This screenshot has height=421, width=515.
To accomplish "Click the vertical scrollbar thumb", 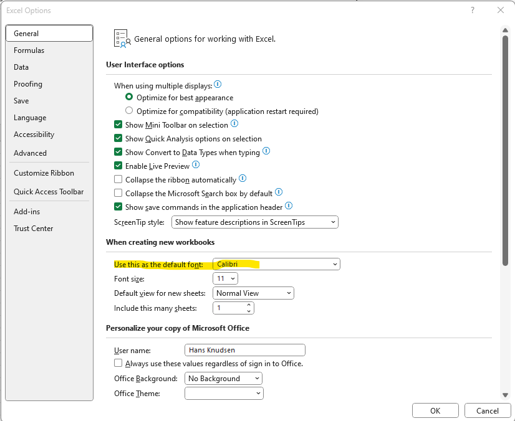I will point(505,150).
